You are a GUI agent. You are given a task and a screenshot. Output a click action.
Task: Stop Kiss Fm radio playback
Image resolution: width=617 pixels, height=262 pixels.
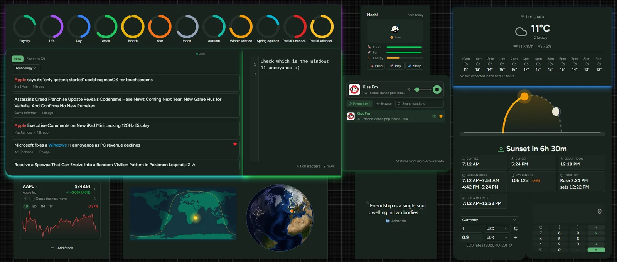[437, 90]
